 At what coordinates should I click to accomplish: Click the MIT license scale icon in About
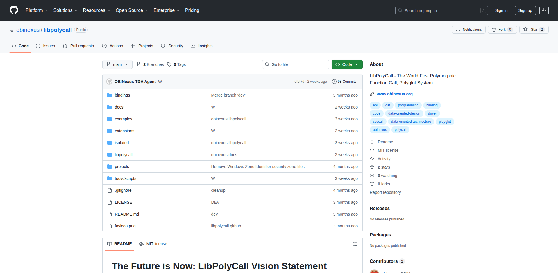click(372, 150)
